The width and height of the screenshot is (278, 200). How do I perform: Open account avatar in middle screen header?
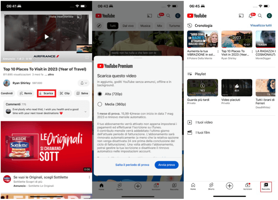pos(178,16)
